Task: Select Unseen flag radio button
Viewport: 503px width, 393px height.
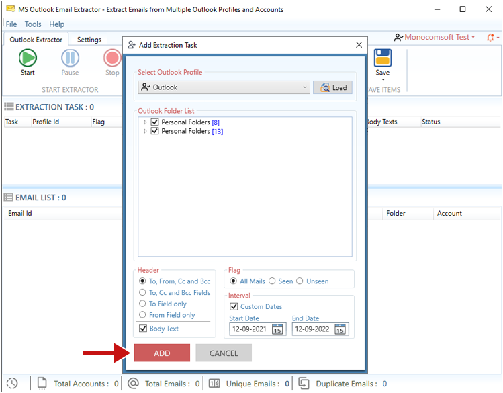Action: click(x=300, y=281)
